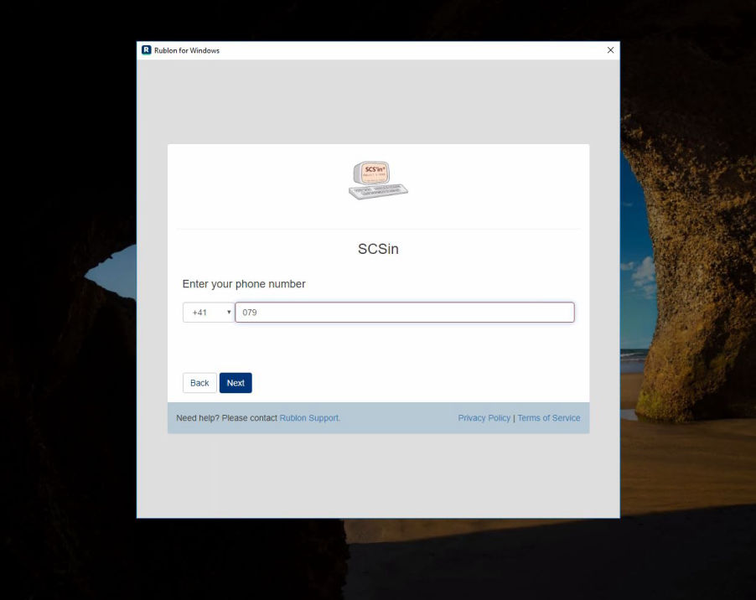The height and width of the screenshot is (600, 756).
Task: Go back with the Back button
Action: point(199,383)
